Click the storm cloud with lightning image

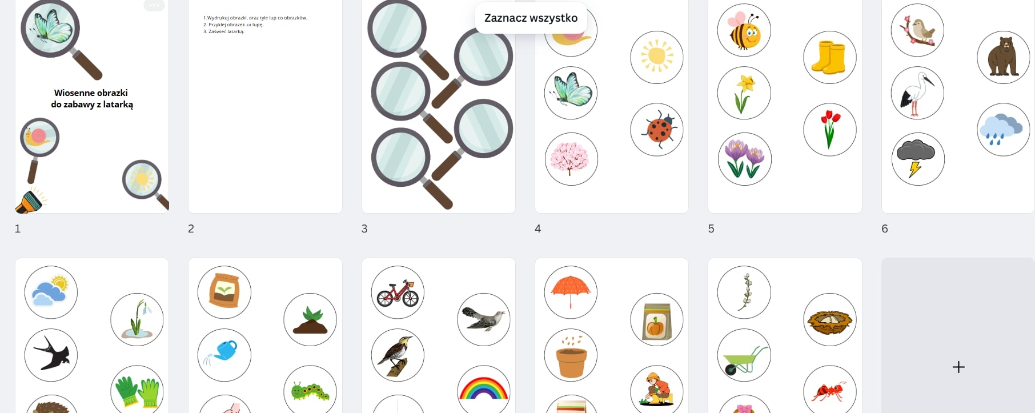(x=916, y=158)
